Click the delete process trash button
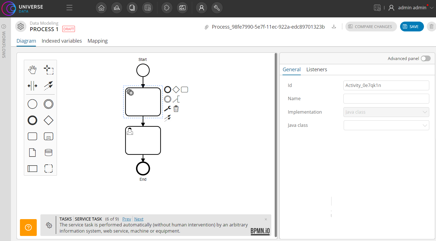 (x=432, y=27)
